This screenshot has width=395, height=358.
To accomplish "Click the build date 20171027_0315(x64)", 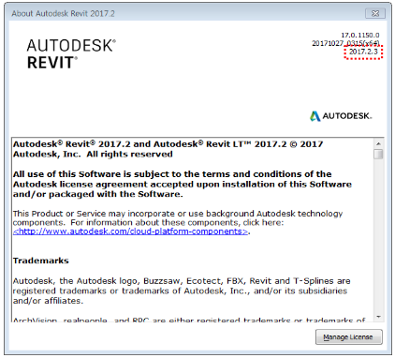I will tap(345, 43).
